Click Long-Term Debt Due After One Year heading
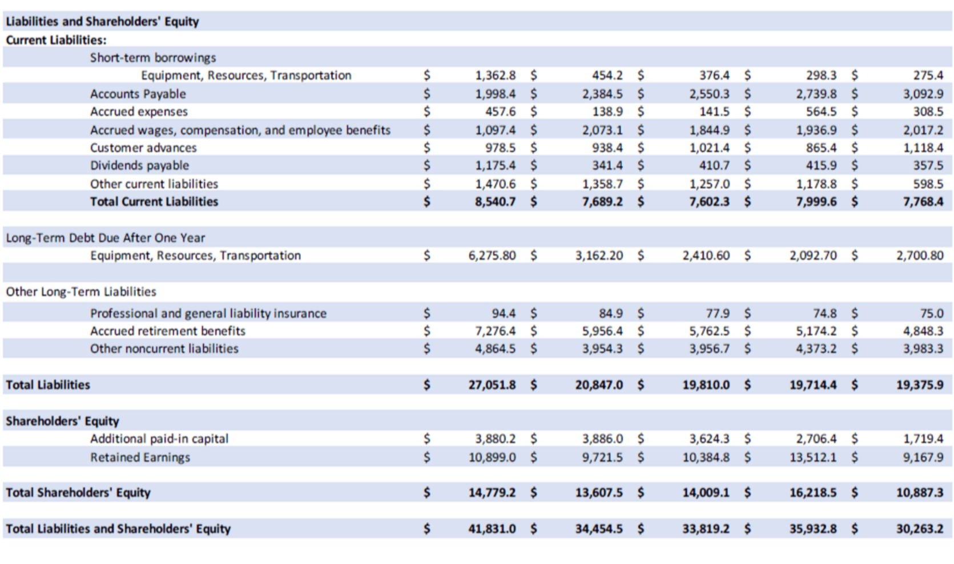The width and height of the screenshot is (954, 564). pyautogui.click(x=105, y=238)
